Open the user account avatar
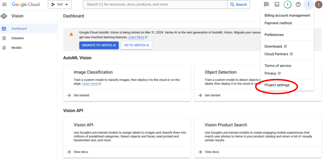Image resolution: width=324 pixels, height=161 pixels. pos(318,5)
